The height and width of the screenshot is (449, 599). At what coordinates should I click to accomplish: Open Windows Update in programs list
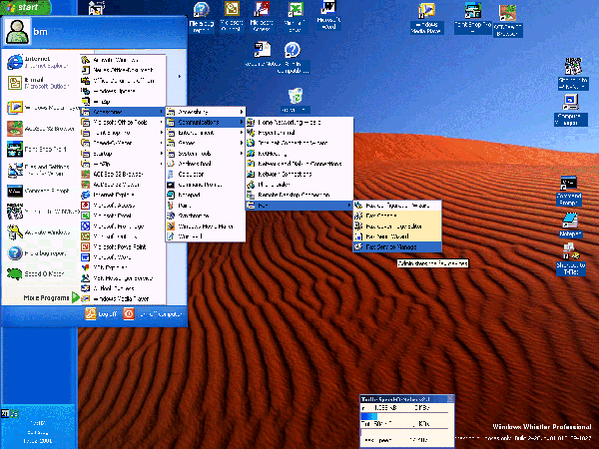click(x=124, y=91)
